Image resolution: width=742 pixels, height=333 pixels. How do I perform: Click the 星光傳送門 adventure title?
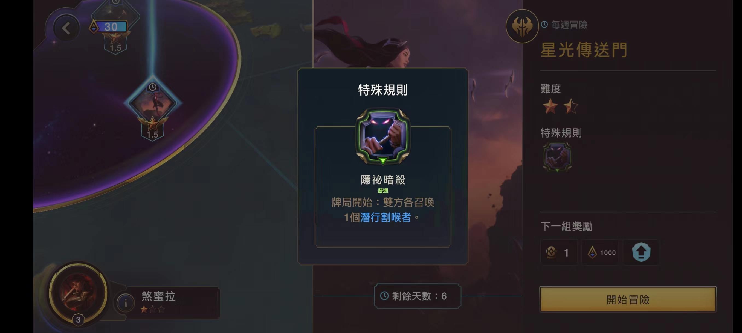584,50
